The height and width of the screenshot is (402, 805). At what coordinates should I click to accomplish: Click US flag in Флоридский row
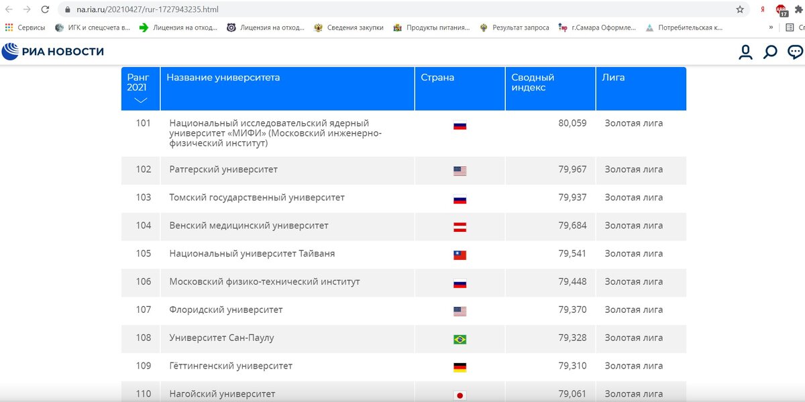460,312
